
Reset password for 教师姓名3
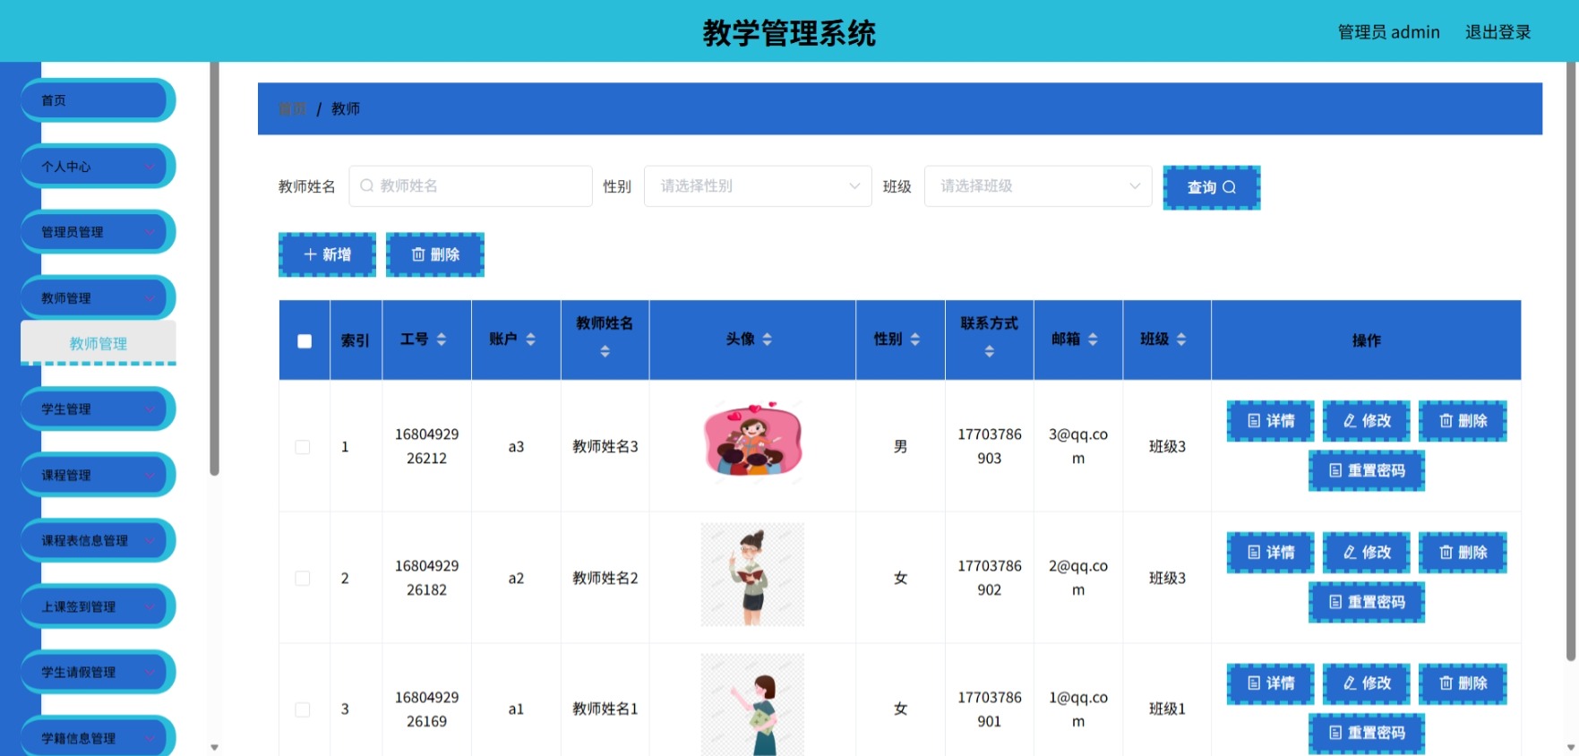tap(1367, 470)
